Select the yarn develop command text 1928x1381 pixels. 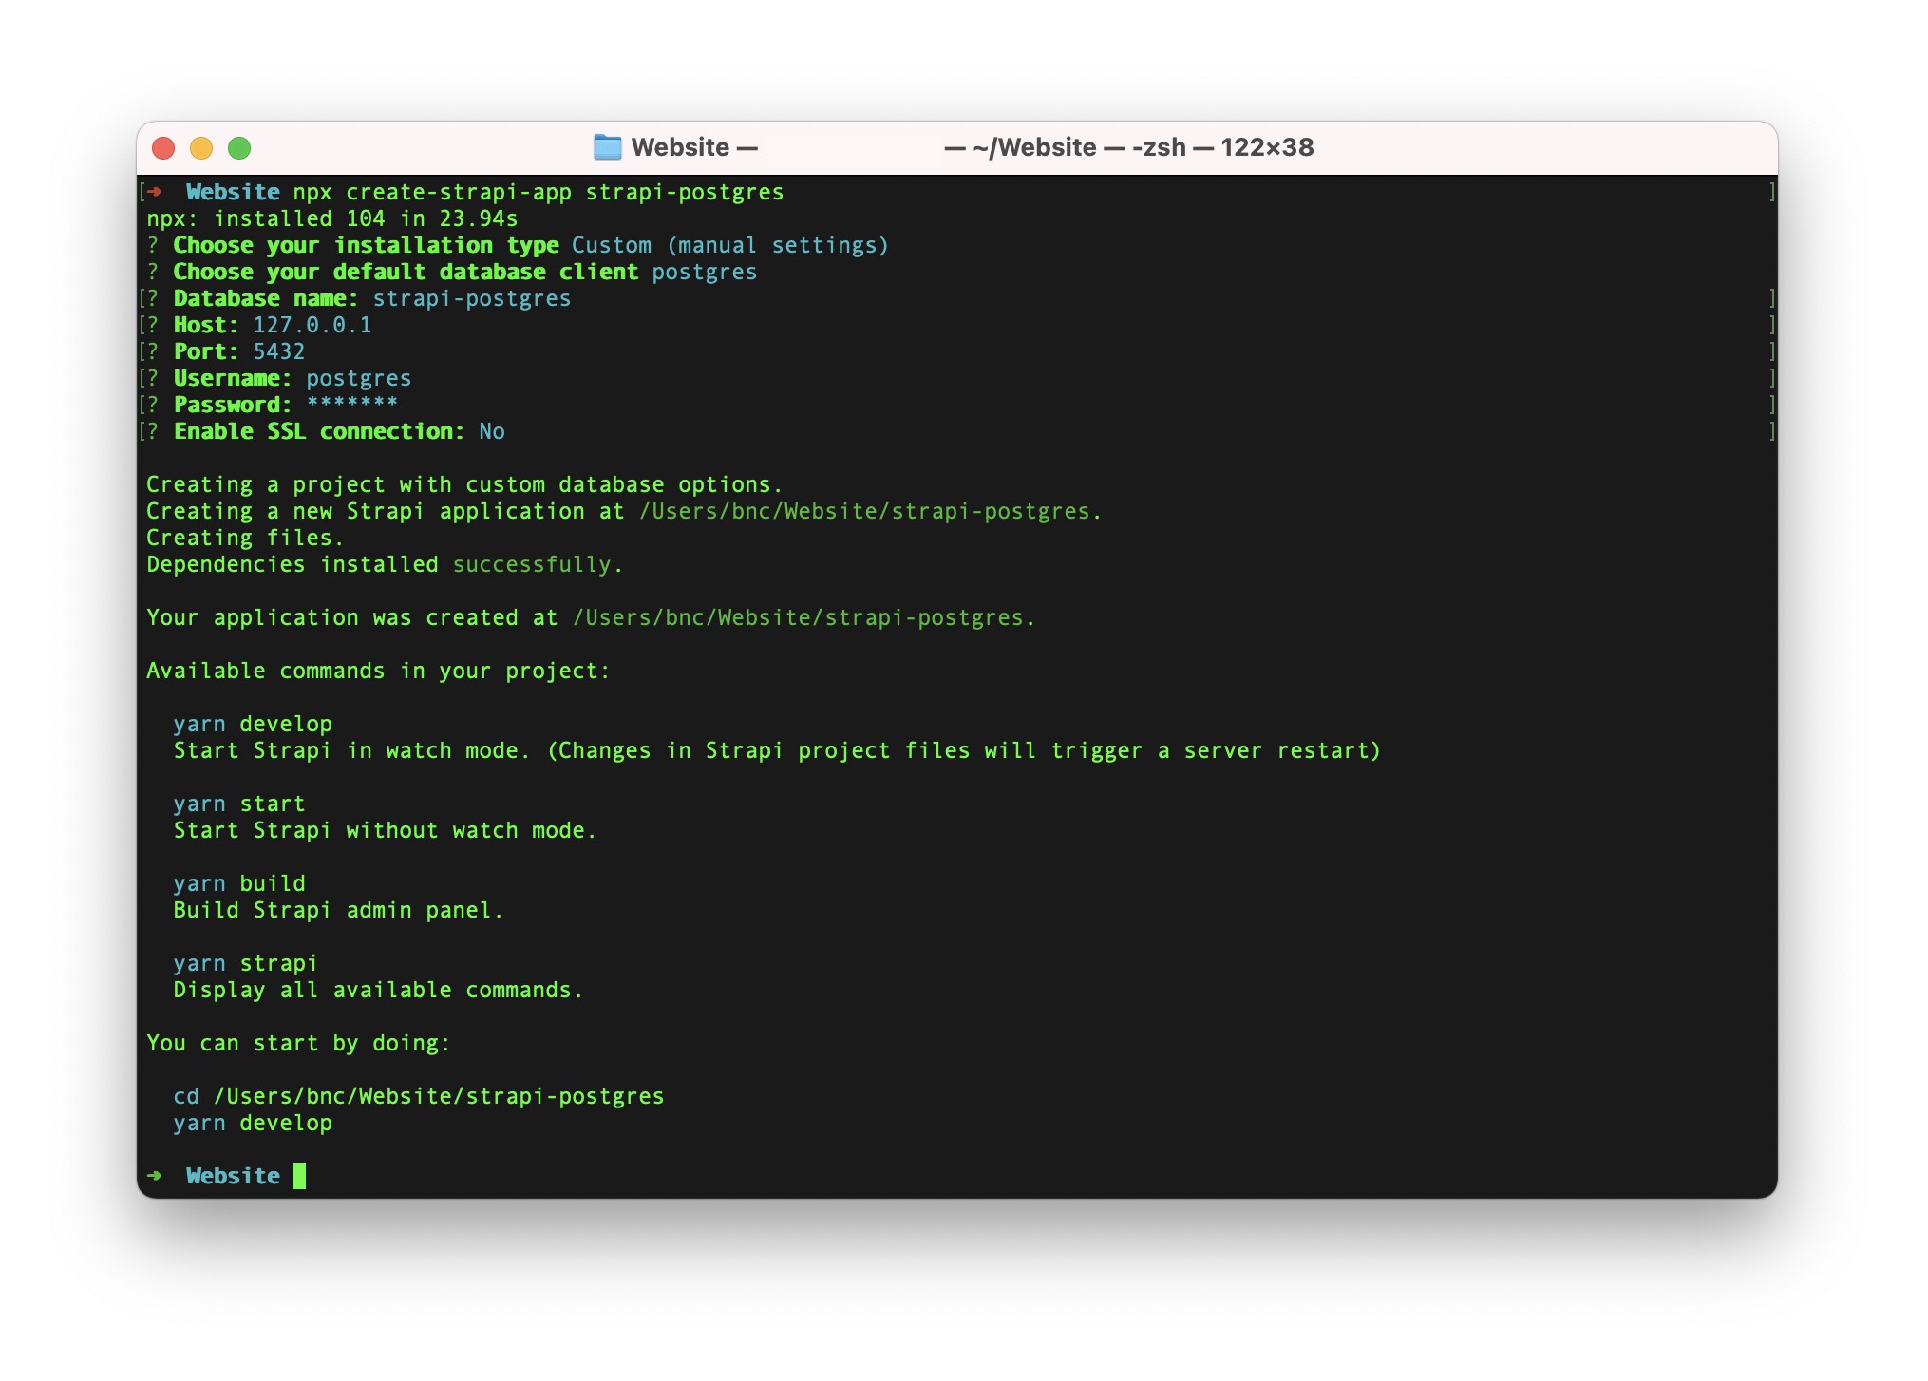(x=252, y=723)
